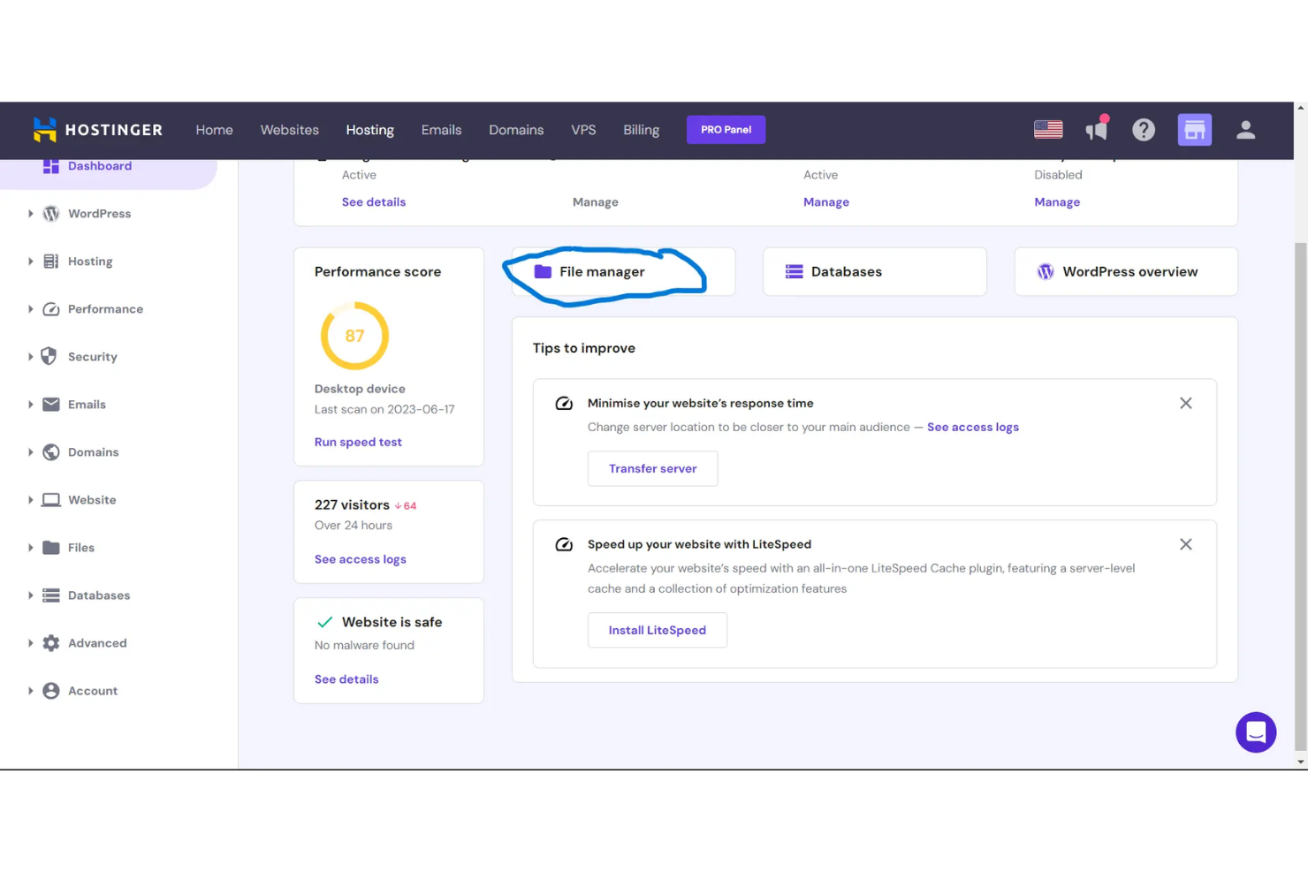Expand the Advanced sidebar section
The height and width of the screenshot is (872, 1308).
tap(97, 642)
